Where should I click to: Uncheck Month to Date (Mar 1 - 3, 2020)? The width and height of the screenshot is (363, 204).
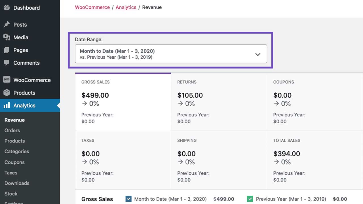point(128,199)
